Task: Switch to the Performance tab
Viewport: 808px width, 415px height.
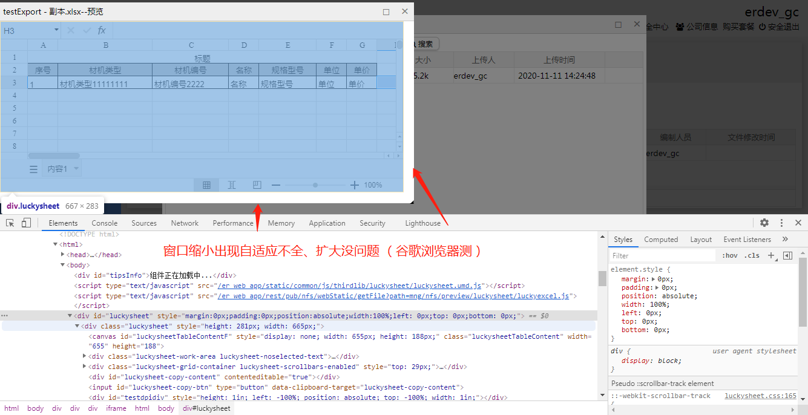Action: 233,223
